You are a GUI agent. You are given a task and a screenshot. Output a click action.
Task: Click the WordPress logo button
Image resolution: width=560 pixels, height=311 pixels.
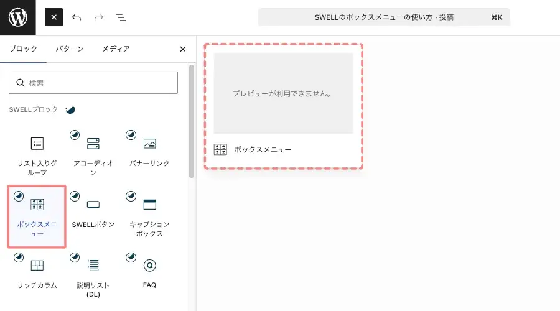coord(18,17)
